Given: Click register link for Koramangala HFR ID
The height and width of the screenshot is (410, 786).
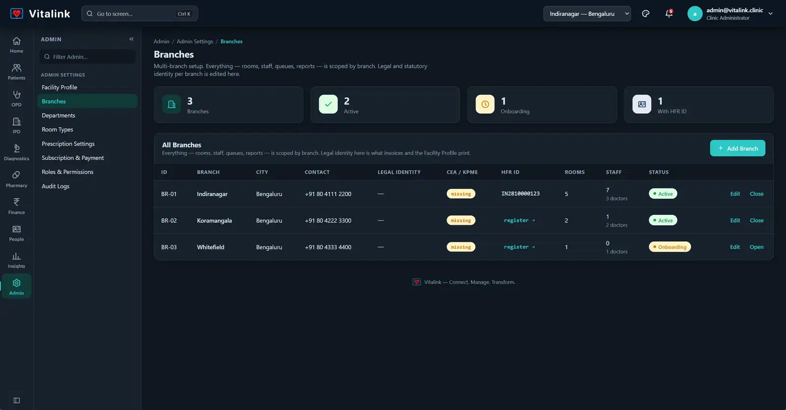Looking at the screenshot, I should pos(519,220).
